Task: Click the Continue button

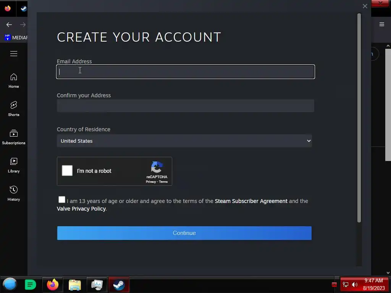Action: pyautogui.click(x=184, y=233)
